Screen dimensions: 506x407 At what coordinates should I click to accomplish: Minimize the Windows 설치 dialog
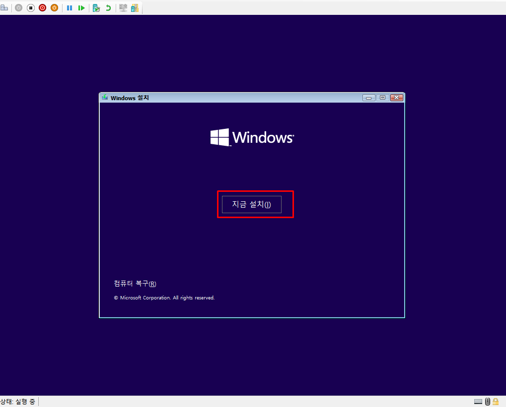click(368, 98)
